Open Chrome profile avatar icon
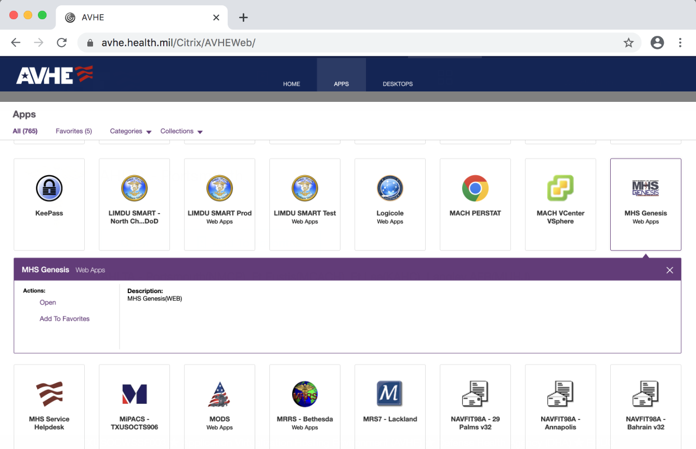Screen dimensions: 696x449 pos(657,43)
